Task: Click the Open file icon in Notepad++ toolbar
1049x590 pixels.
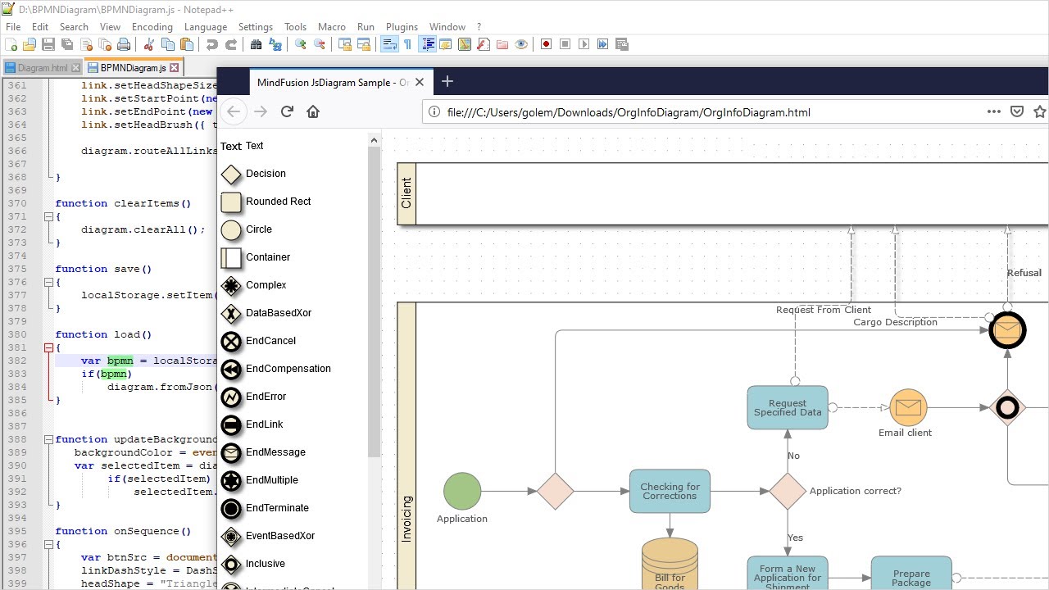Action: pyautogui.click(x=30, y=44)
